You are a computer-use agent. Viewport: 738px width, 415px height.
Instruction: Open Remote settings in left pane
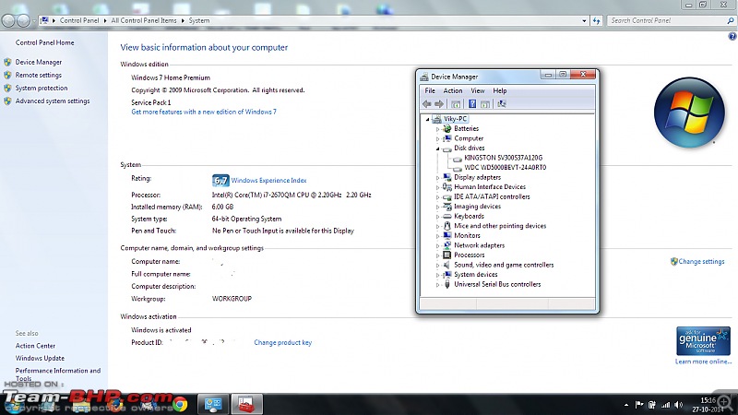click(x=38, y=75)
